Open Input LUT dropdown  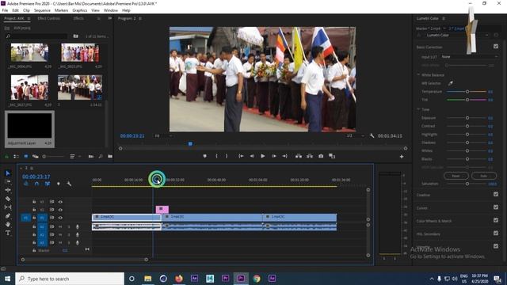click(x=469, y=57)
